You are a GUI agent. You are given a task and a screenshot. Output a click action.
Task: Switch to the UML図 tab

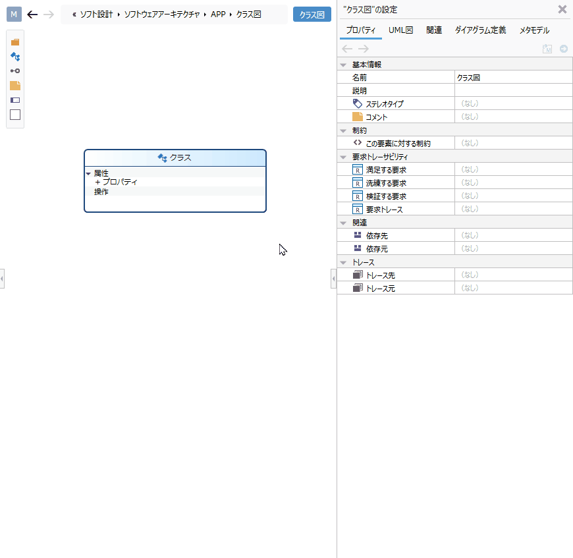click(x=401, y=30)
